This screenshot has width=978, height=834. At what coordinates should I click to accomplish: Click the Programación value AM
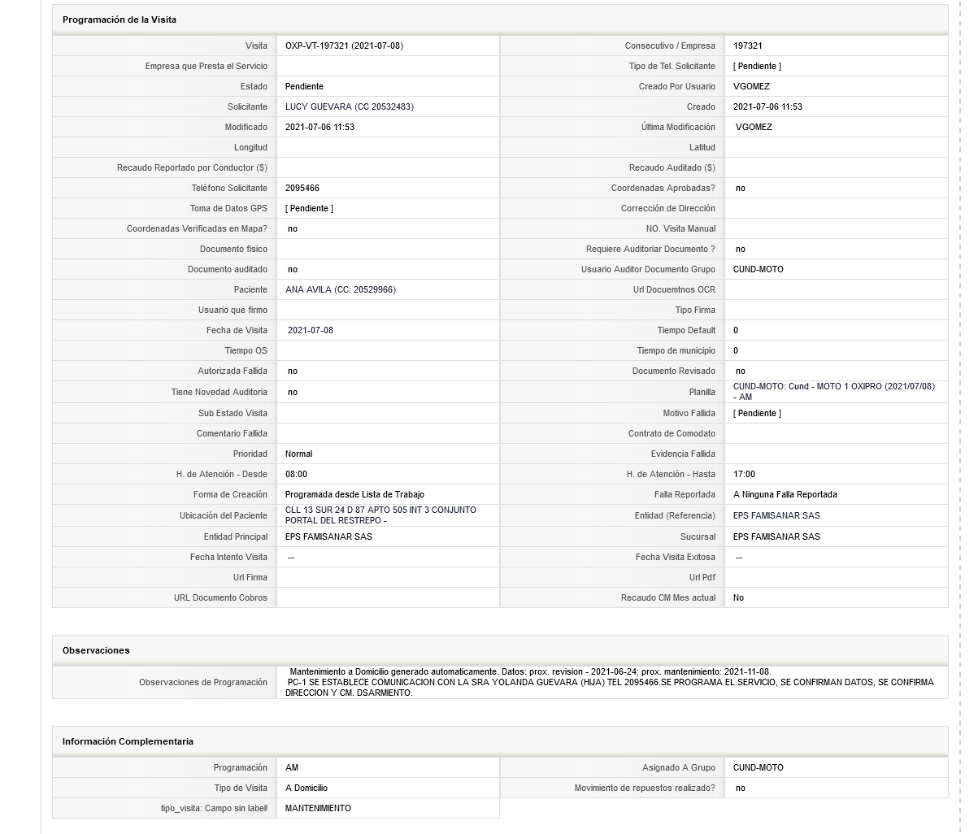click(x=292, y=768)
